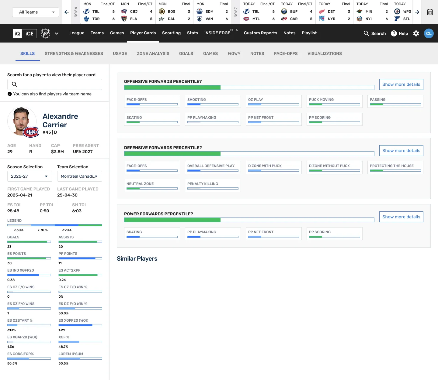The width and height of the screenshot is (438, 380).
Task: Open the settings gear icon
Action: click(416, 33)
